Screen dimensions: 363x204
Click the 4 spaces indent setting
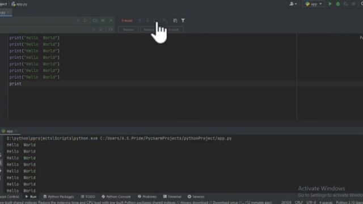326,202
